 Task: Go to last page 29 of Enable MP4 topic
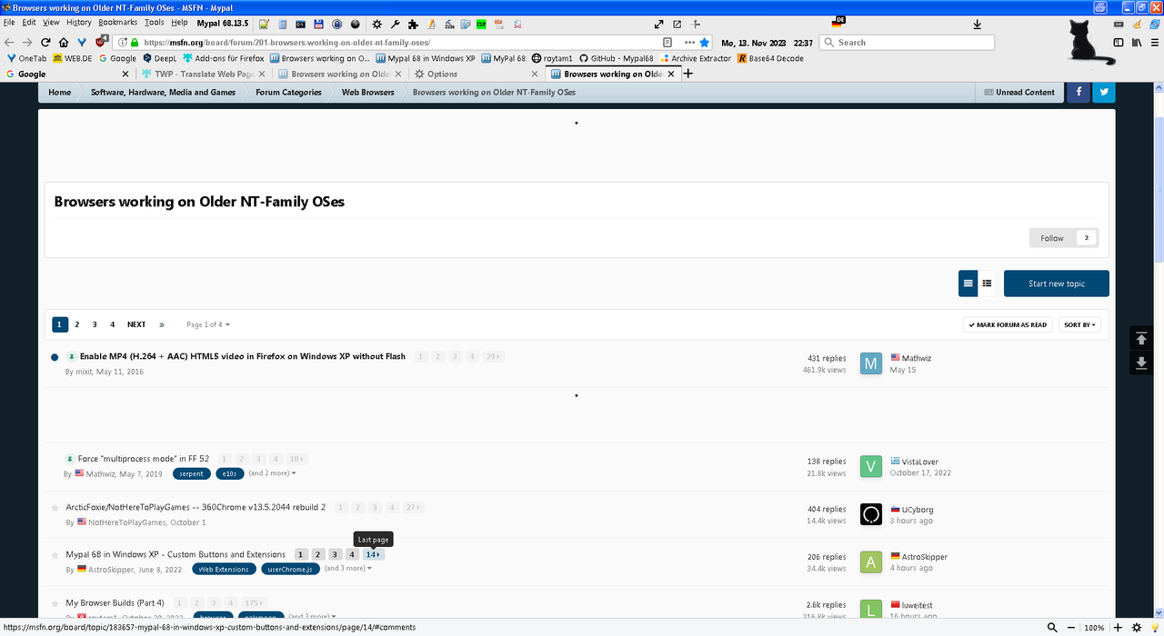[494, 357]
